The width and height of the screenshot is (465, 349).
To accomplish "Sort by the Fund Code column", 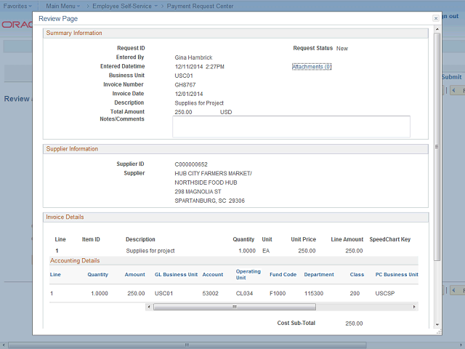I will click(x=283, y=275).
